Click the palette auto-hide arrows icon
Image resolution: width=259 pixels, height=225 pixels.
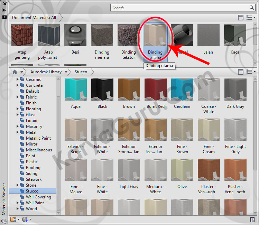4,10
